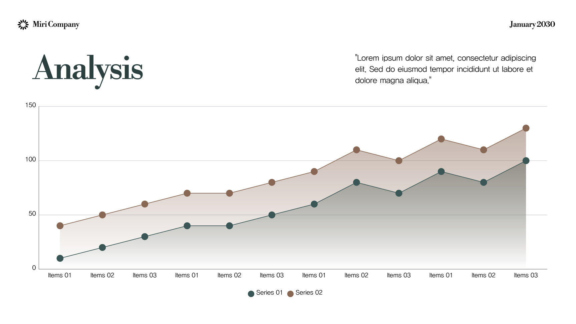
Task: Click the leftmost Items 02 axis label
Action: pyautogui.click(x=102, y=275)
